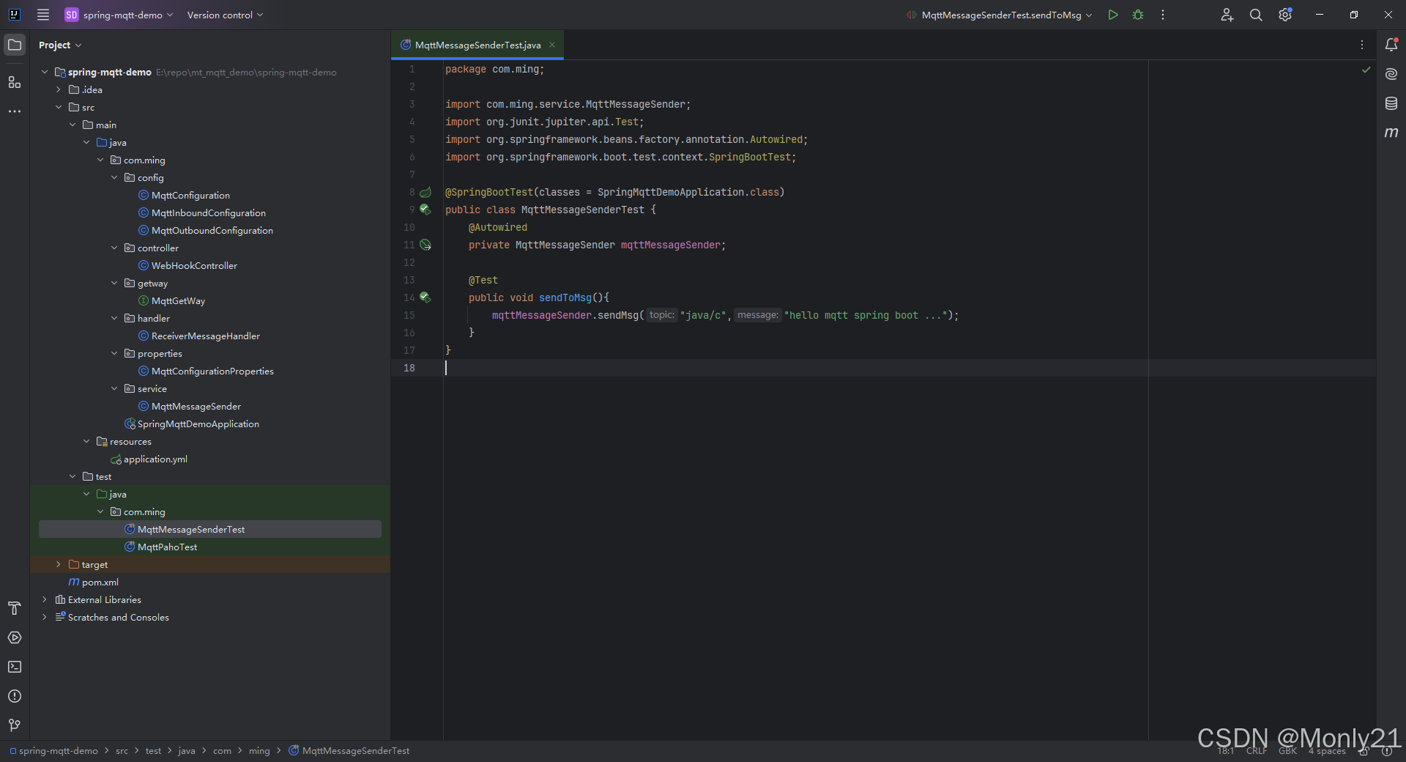
Task: Expand the .idea folder
Action: (59, 89)
